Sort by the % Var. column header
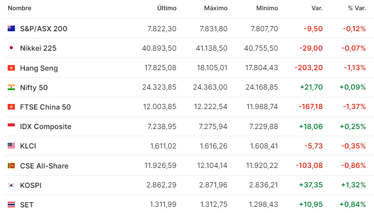374x213 pixels. tap(357, 8)
